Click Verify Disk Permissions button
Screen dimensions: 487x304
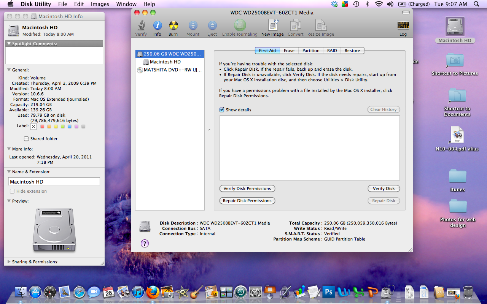(x=247, y=188)
